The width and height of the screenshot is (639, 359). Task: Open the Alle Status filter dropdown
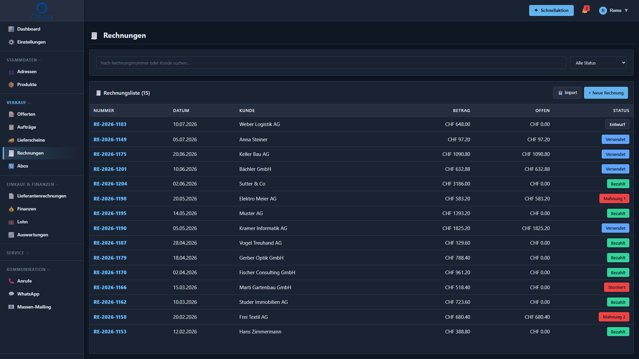click(x=598, y=63)
